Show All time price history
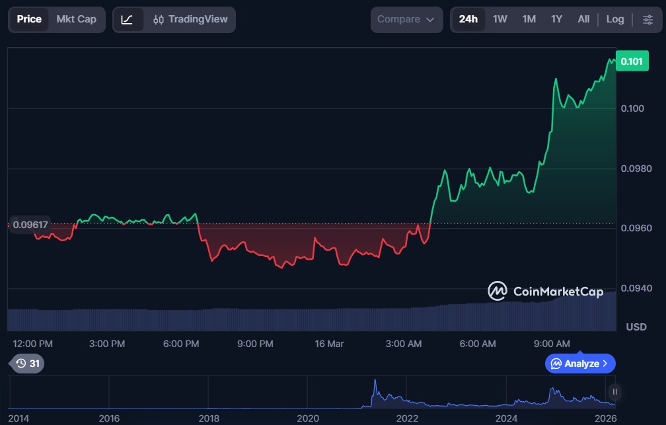This screenshot has height=425, width=666. [583, 19]
